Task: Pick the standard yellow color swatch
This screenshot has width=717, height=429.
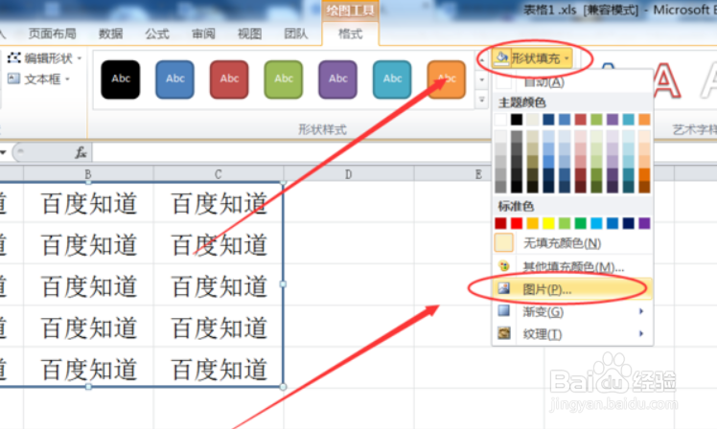Action: pos(548,223)
